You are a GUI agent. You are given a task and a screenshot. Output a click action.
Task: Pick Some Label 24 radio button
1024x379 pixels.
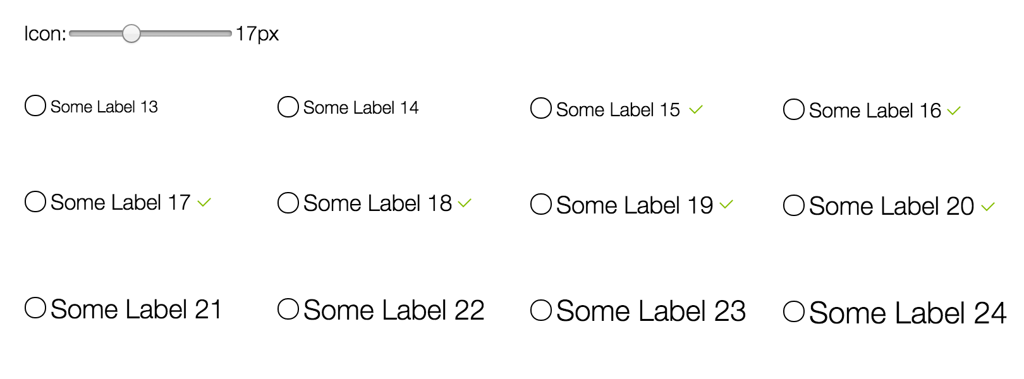coord(794,311)
